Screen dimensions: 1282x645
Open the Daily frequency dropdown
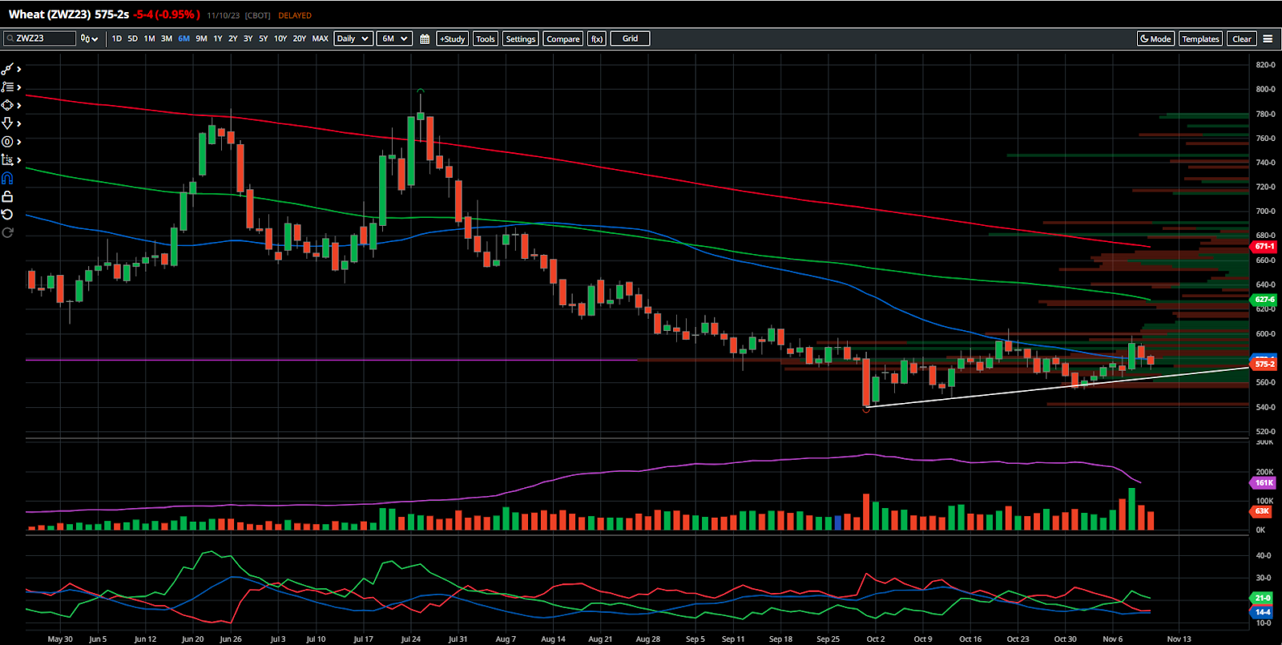(x=353, y=38)
